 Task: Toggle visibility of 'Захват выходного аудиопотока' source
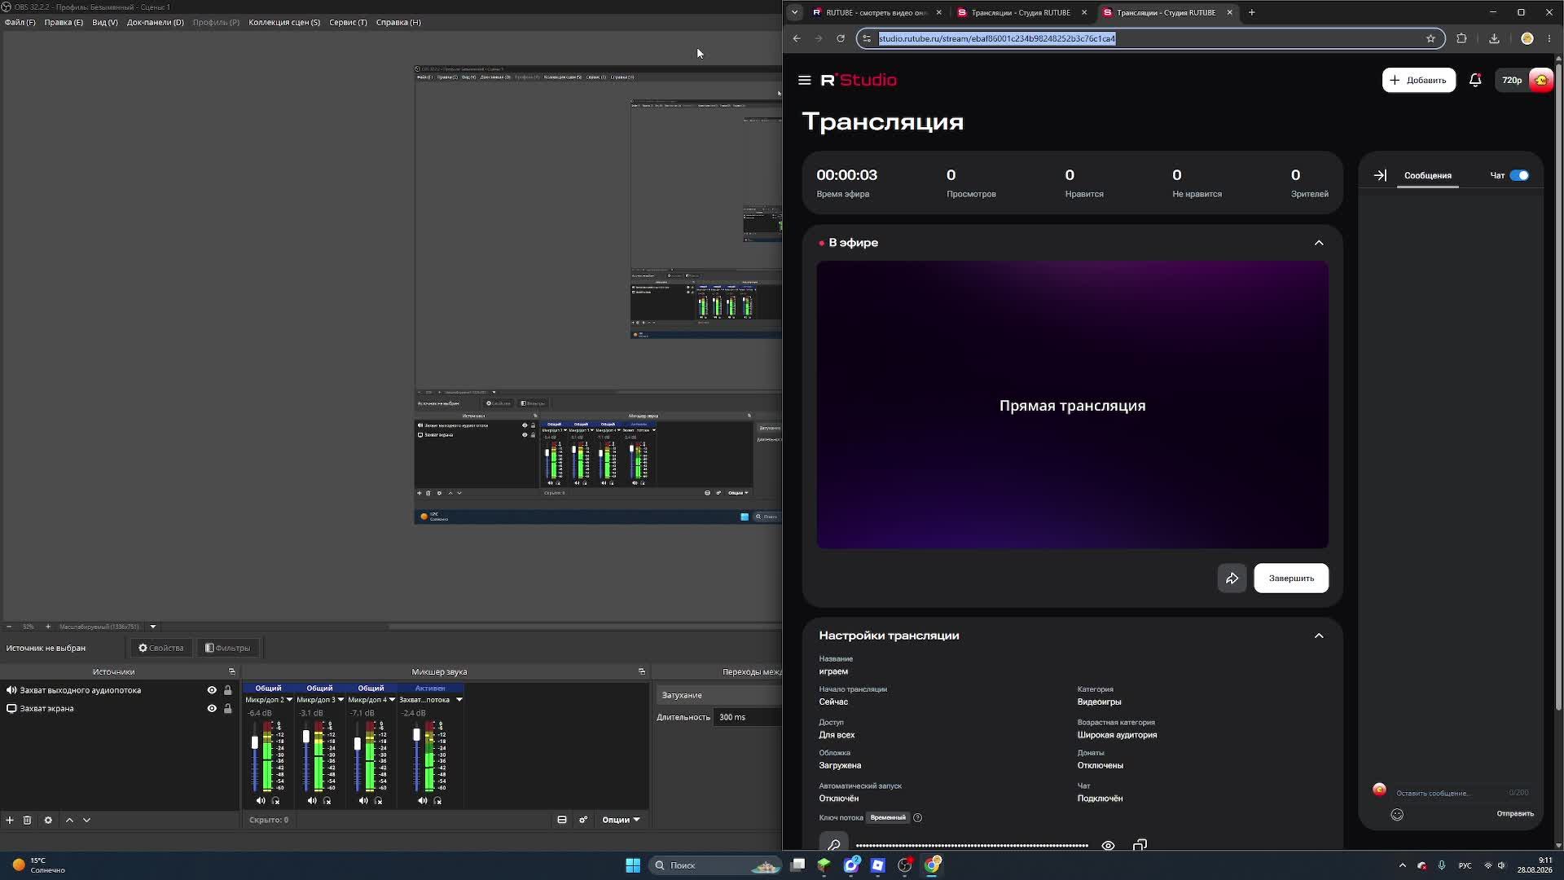point(212,690)
